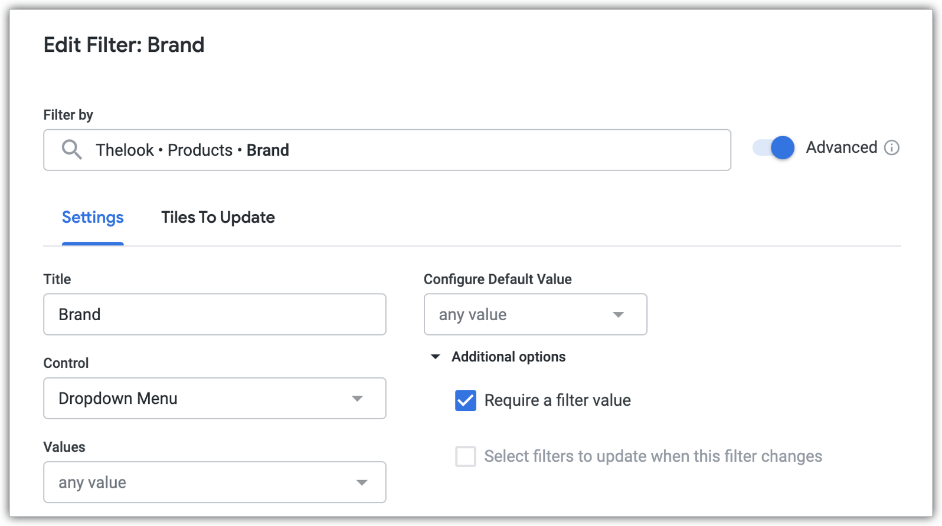Select the Settings tab
The image size is (942, 526).
coord(93,218)
